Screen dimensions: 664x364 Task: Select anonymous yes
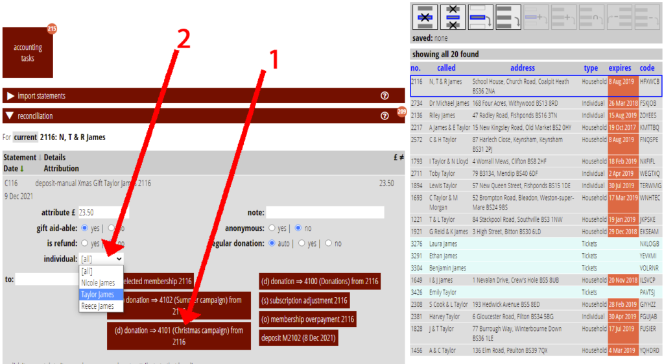[x=272, y=228]
